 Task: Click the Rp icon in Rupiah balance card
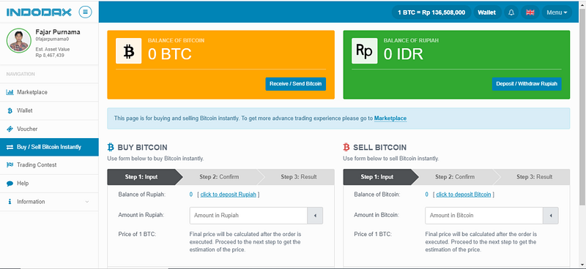point(364,50)
